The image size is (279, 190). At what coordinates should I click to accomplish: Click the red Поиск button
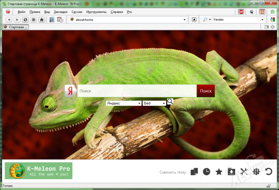coord(206,91)
